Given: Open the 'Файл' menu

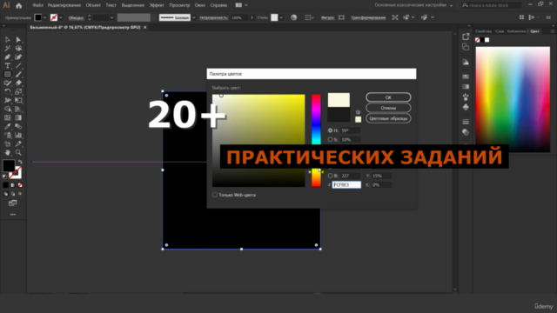Looking at the screenshot, I should coord(37,5).
